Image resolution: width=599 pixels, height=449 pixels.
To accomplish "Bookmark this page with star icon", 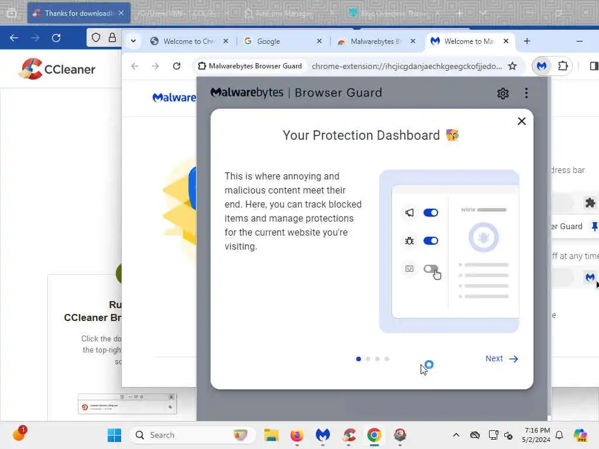I will tap(512, 66).
